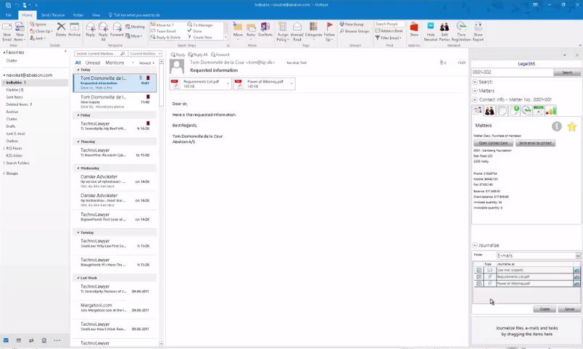583x349 pixels.
Task: Open the journalize Folder E-mails dropdown
Action: click(578, 255)
